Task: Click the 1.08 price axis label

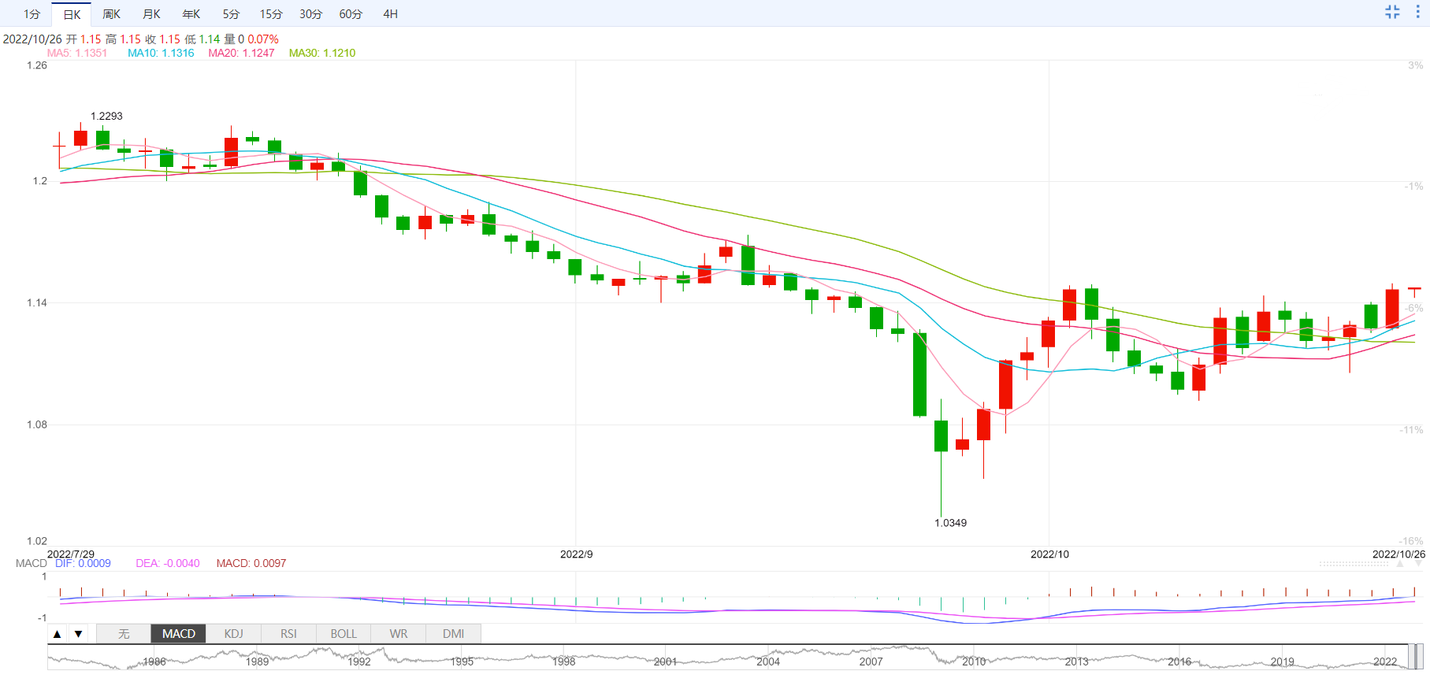Action: [37, 424]
